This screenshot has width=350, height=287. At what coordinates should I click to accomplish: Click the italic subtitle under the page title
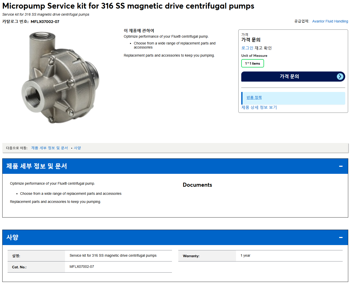[46, 14]
